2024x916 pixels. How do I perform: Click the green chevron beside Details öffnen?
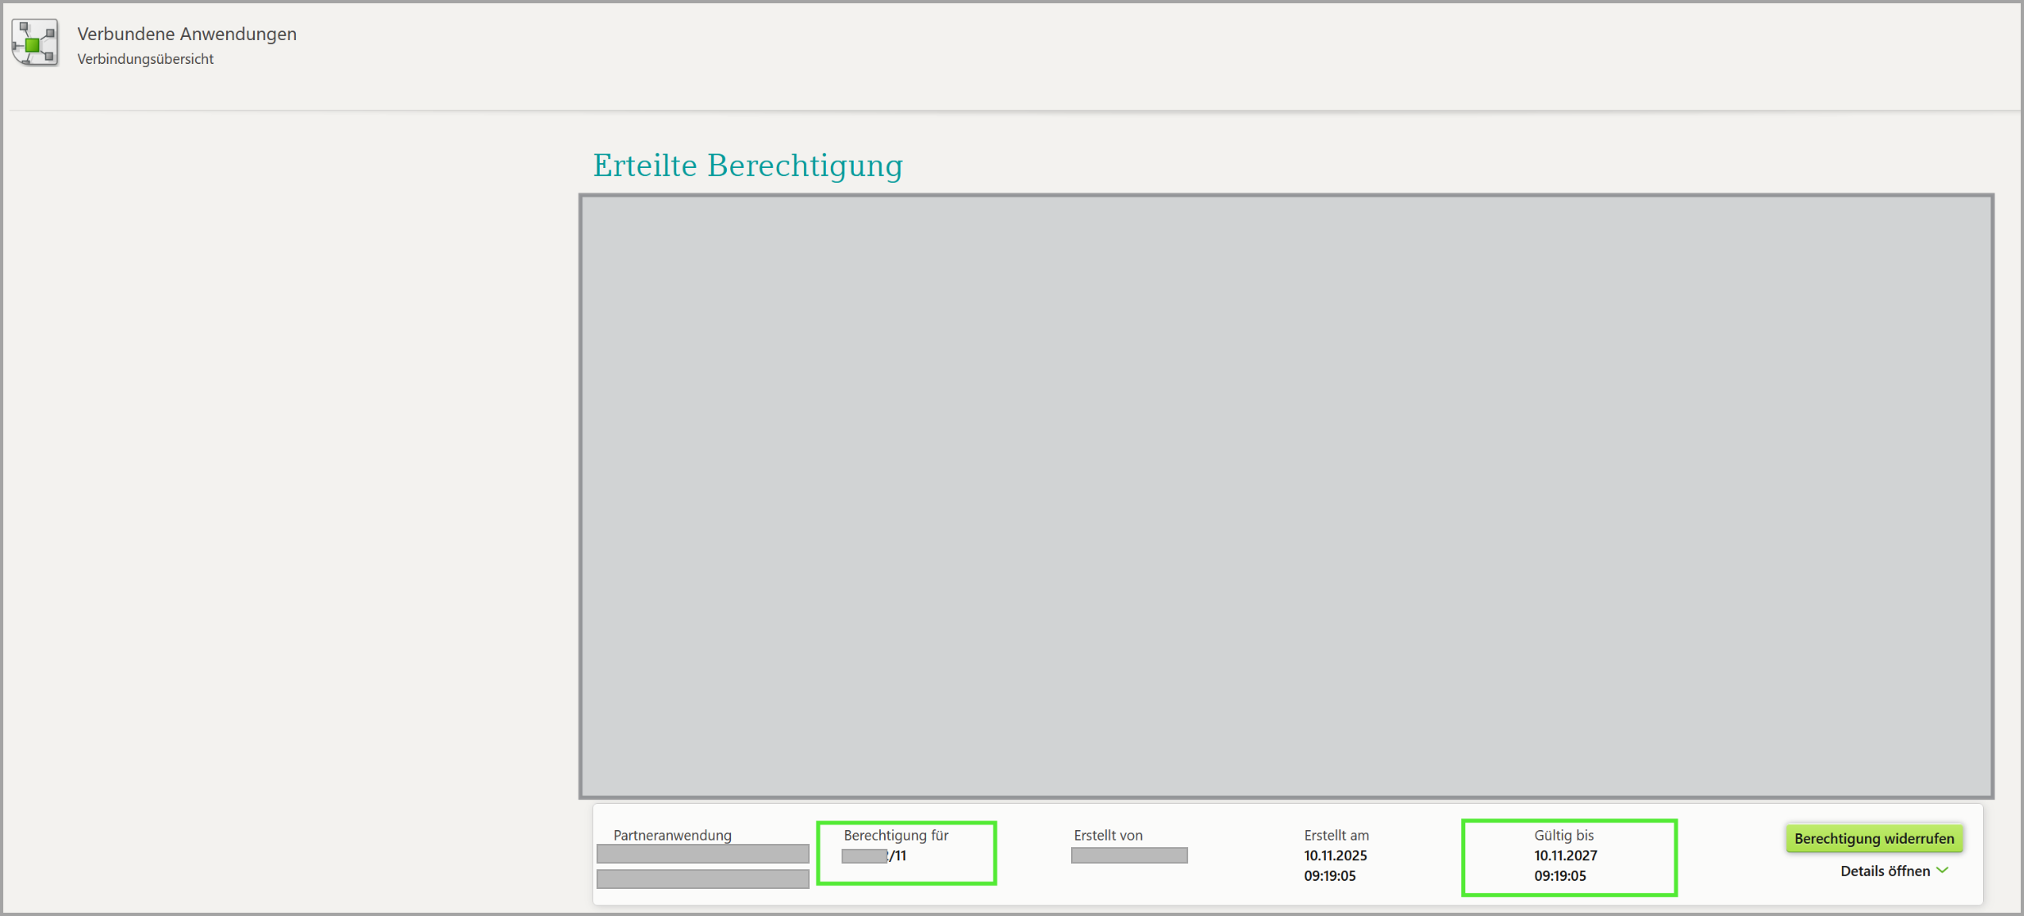coord(1942,870)
